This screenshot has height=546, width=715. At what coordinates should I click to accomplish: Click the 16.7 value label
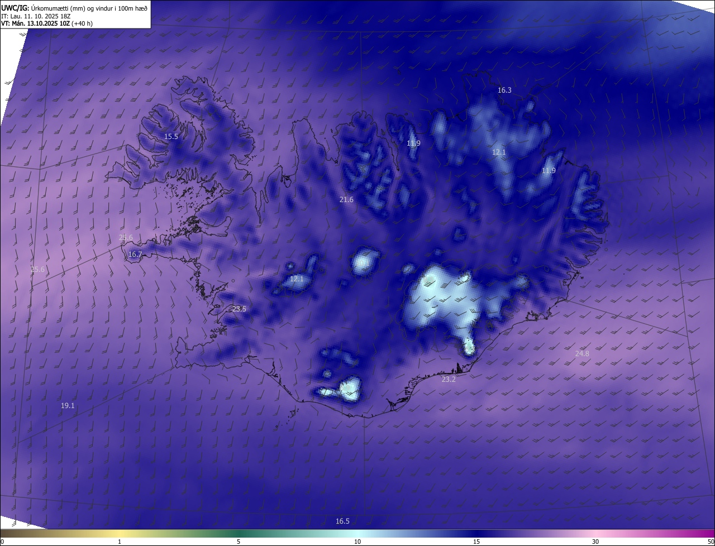click(x=135, y=255)
